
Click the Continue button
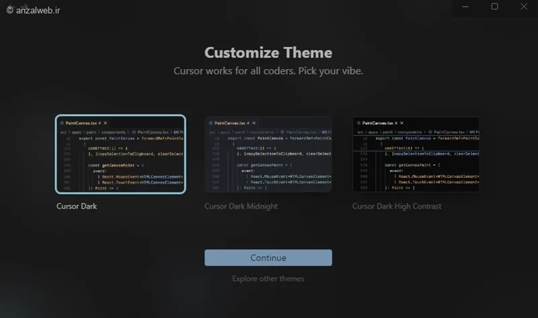[268, 258]
